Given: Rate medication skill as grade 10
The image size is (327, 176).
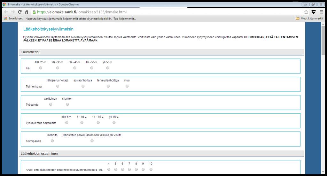Looking at the screenshot, I should click(x=151, y=169).
